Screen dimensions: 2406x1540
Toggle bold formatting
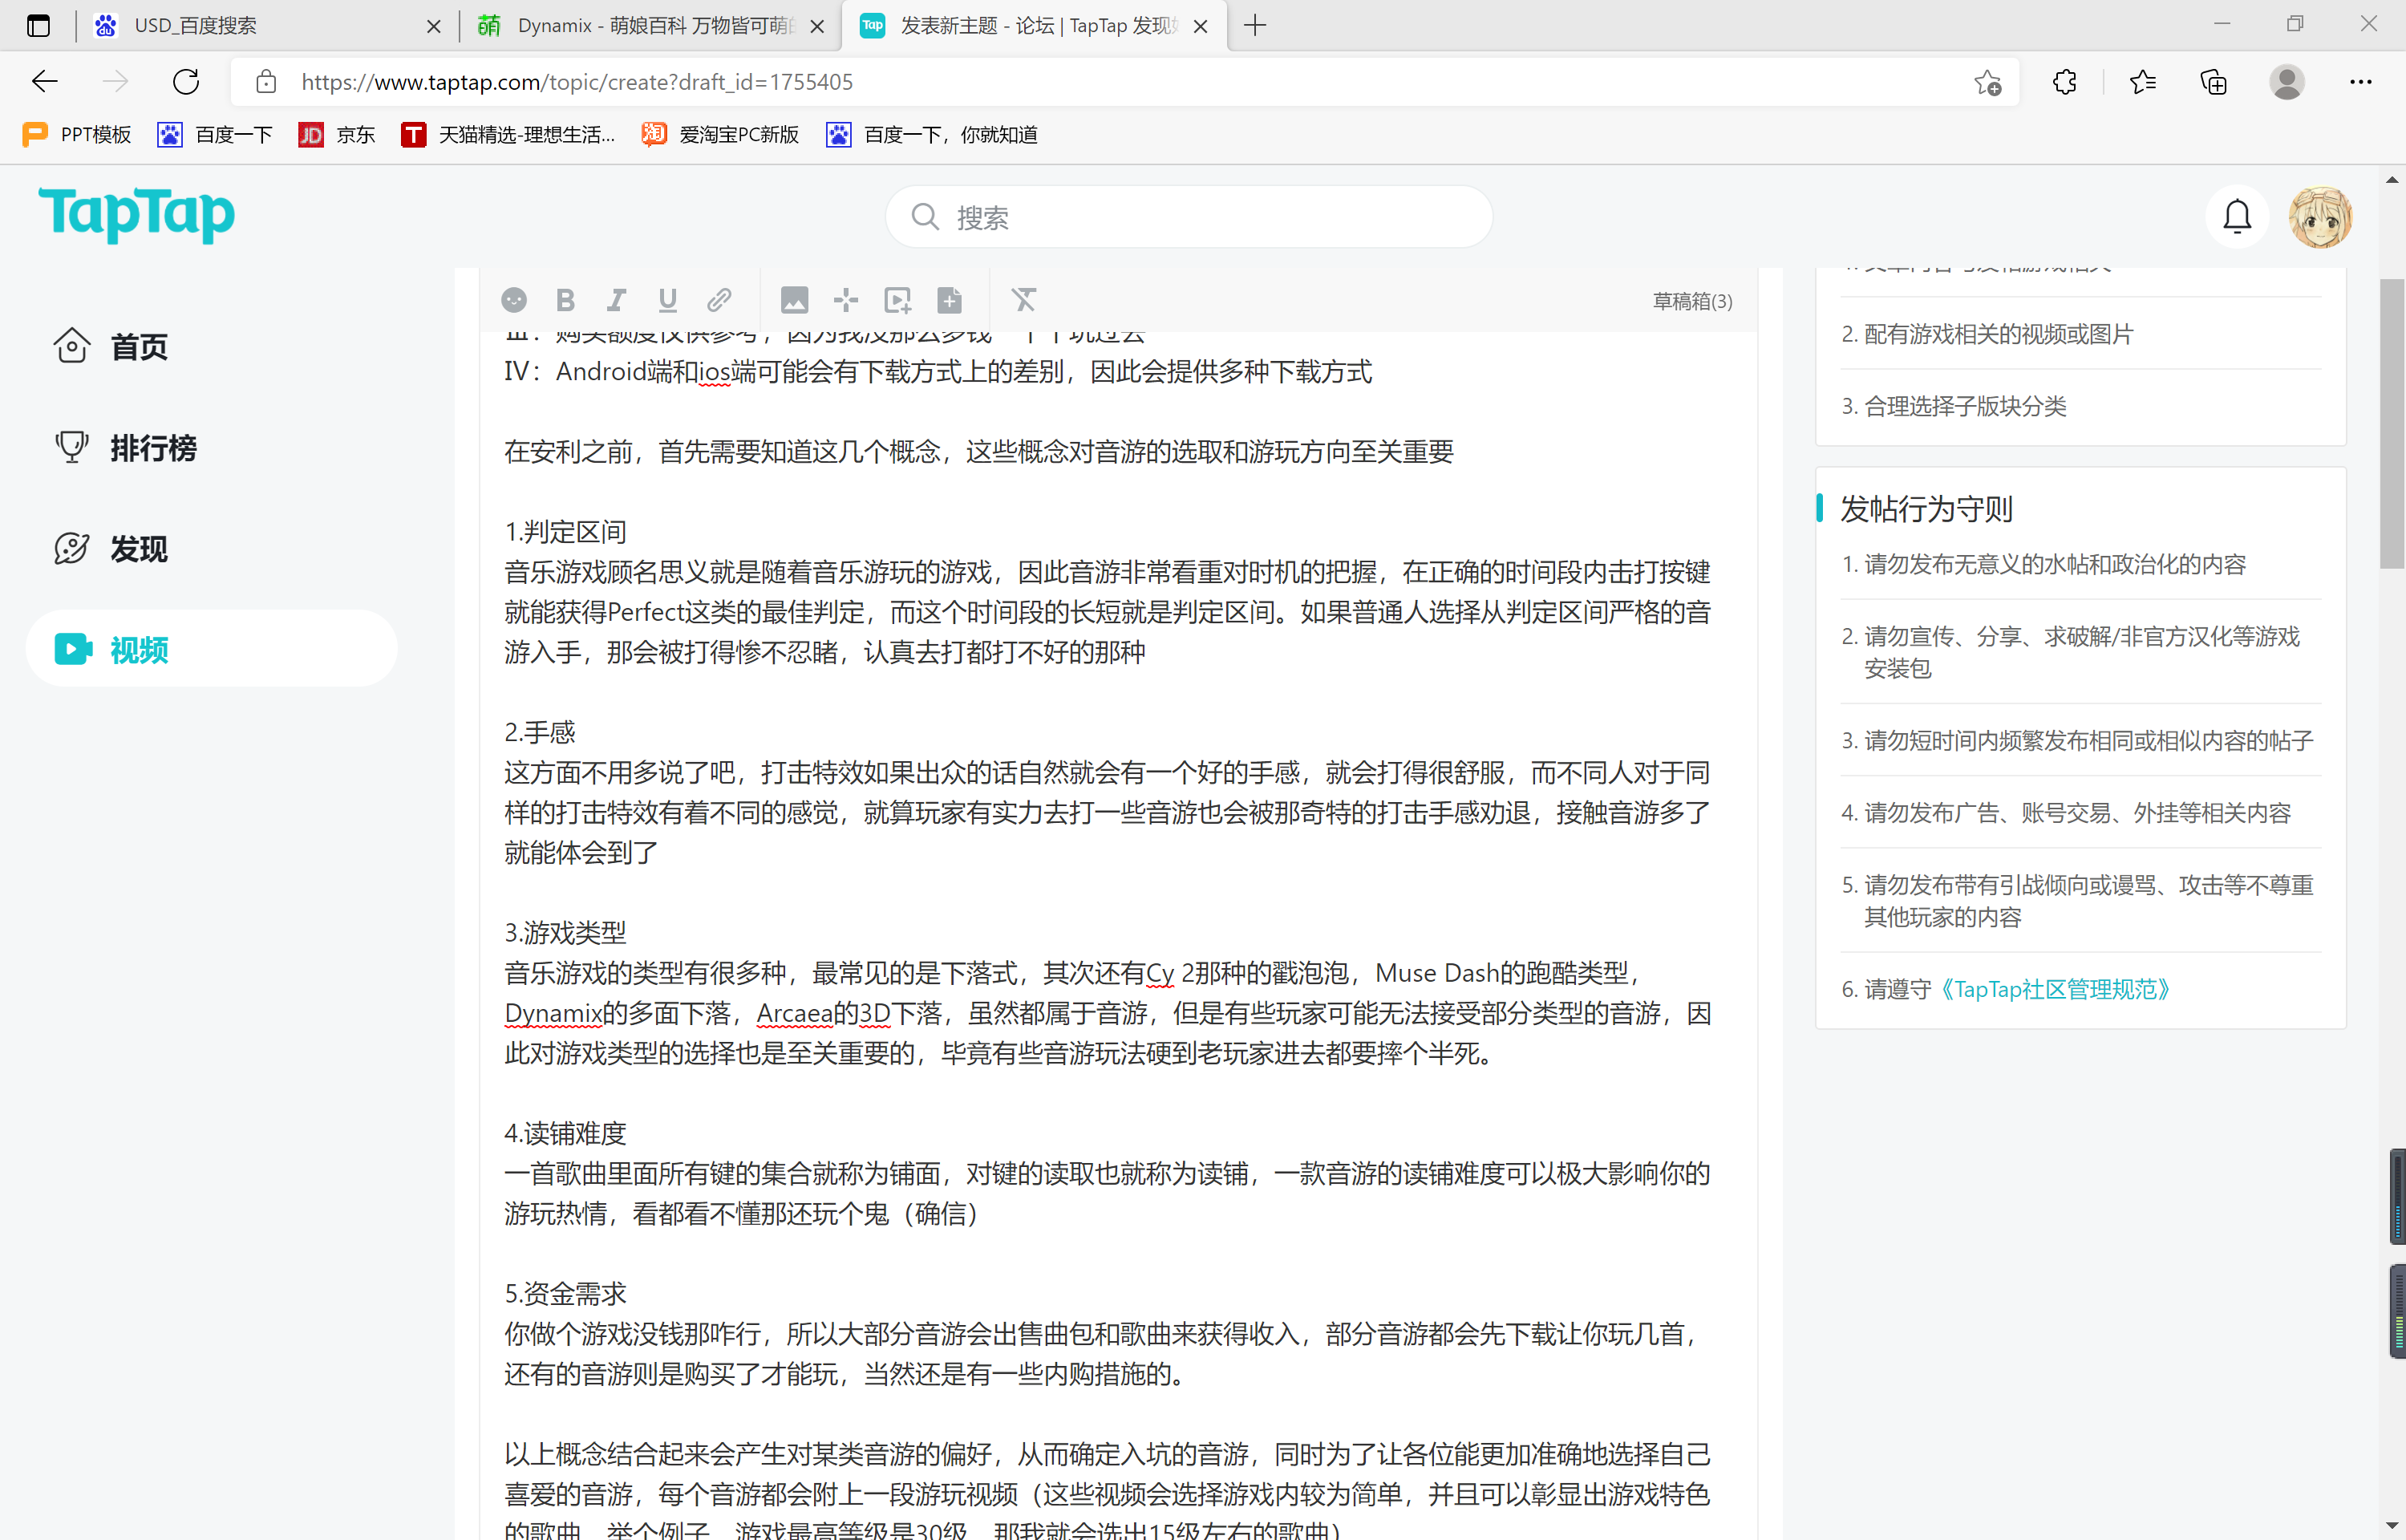coord(565,300)
